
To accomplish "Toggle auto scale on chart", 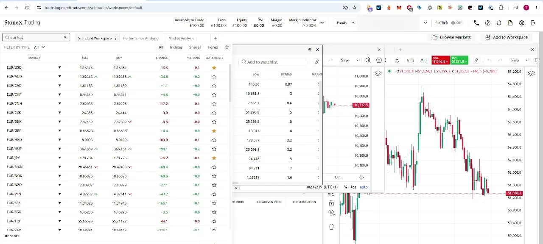I will (x=364, y=187).
